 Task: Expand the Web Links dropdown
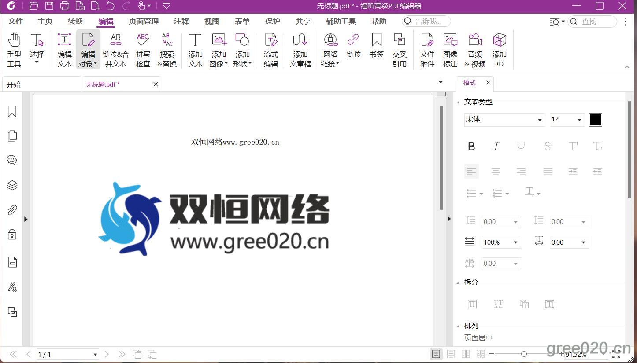(x=337, y=64)
